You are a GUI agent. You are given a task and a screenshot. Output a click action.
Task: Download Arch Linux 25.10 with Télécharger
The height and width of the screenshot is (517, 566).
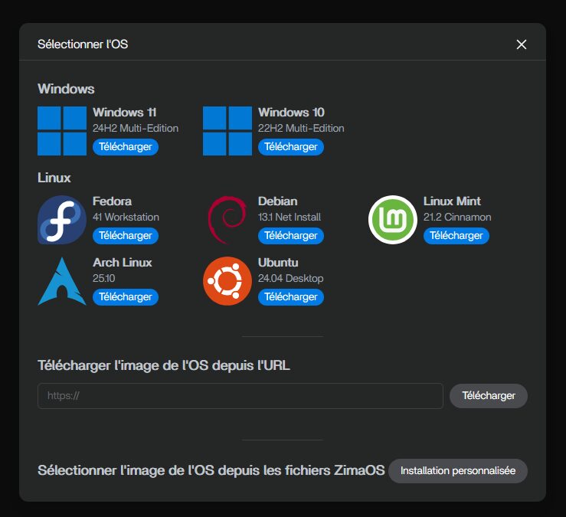pos(126,297)
